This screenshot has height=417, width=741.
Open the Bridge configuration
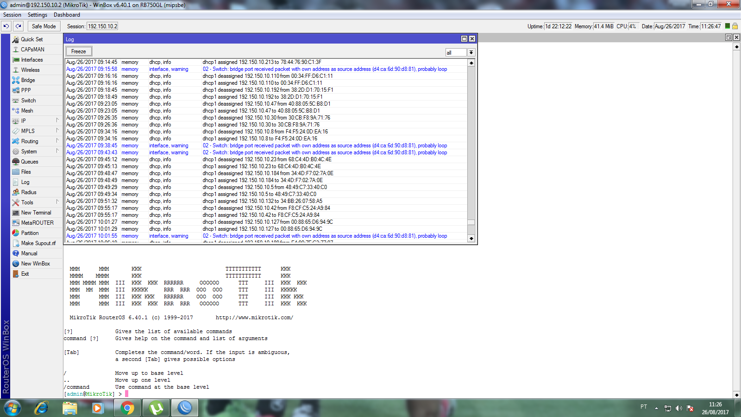pyautogui.click(x=28, y=80)
